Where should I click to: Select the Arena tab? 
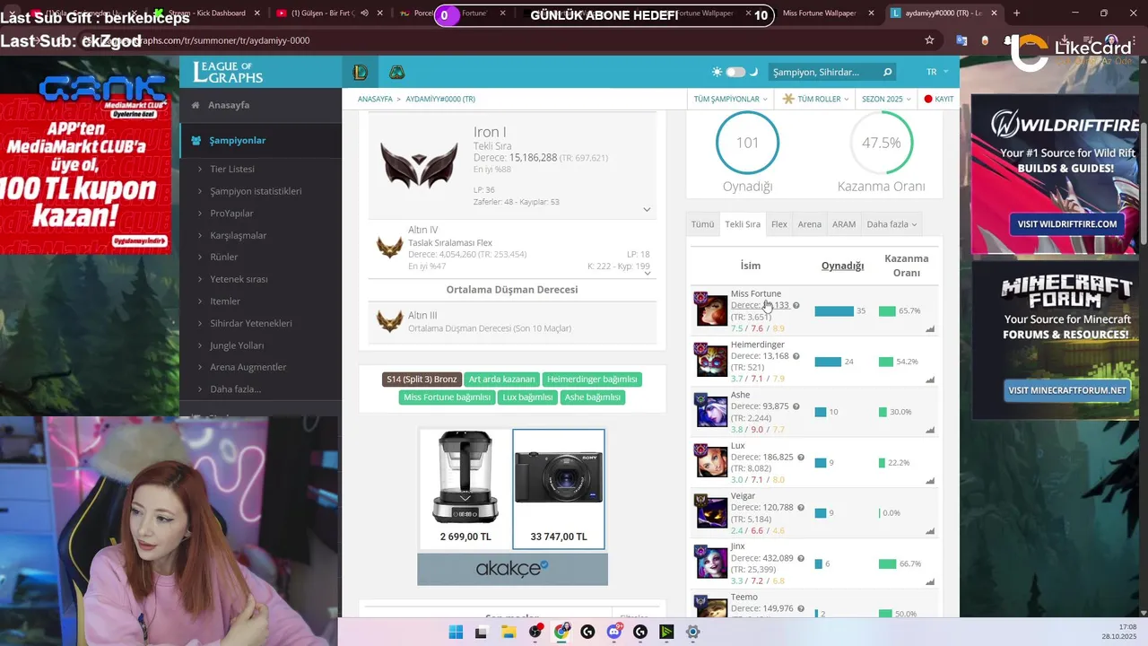[x=810, y=224]
